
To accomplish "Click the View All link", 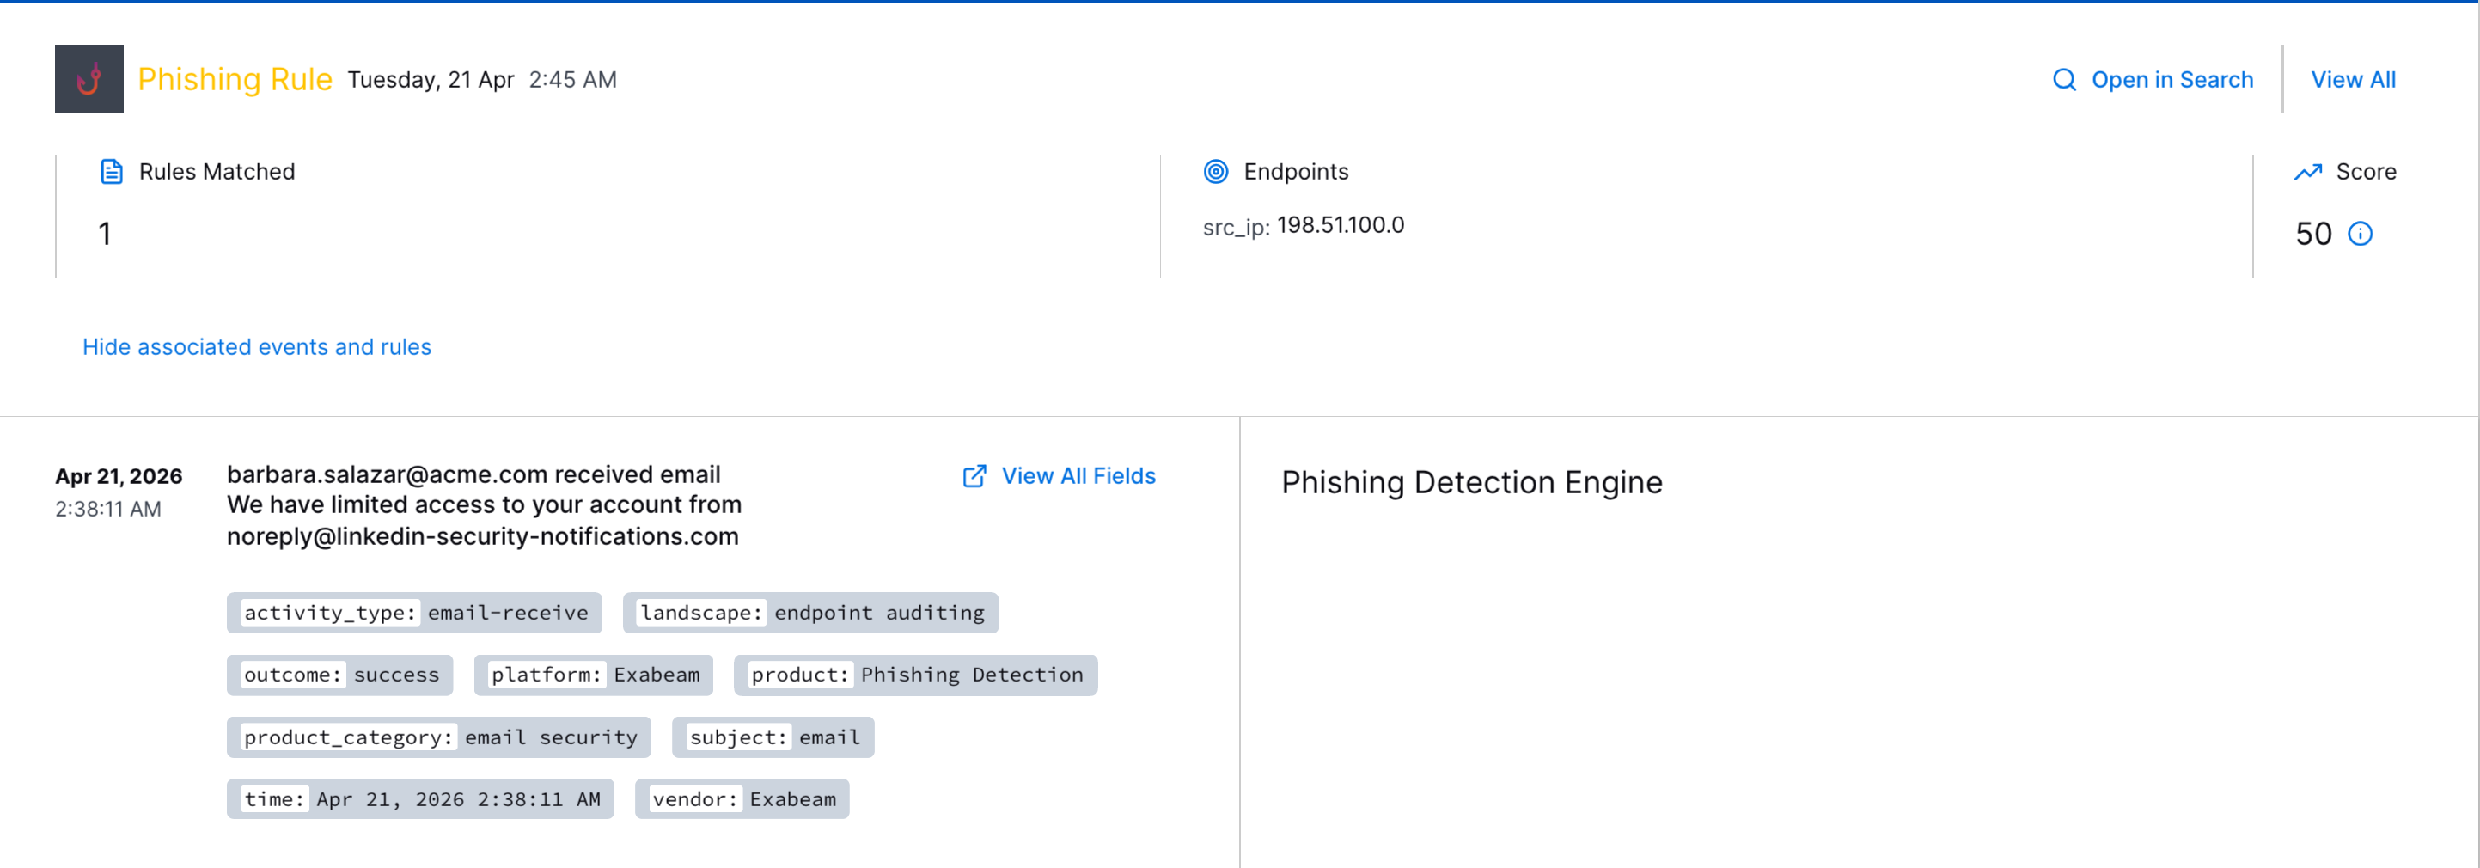I will pyautogui.click(x=2353, y=80).
